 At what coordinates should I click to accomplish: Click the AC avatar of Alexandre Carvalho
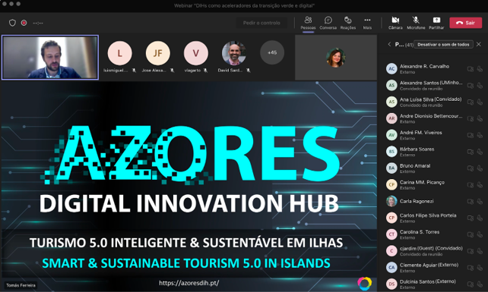(x=391, y=69)
